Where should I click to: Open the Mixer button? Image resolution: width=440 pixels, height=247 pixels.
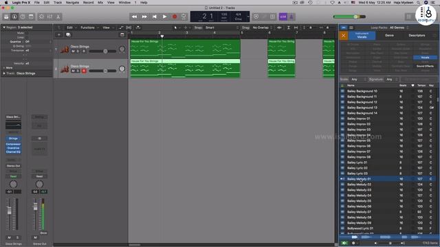[49, 16]
